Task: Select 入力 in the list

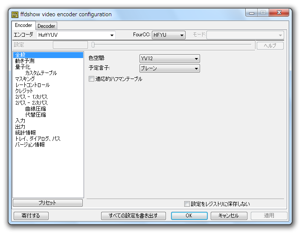Action: point(20,121)
